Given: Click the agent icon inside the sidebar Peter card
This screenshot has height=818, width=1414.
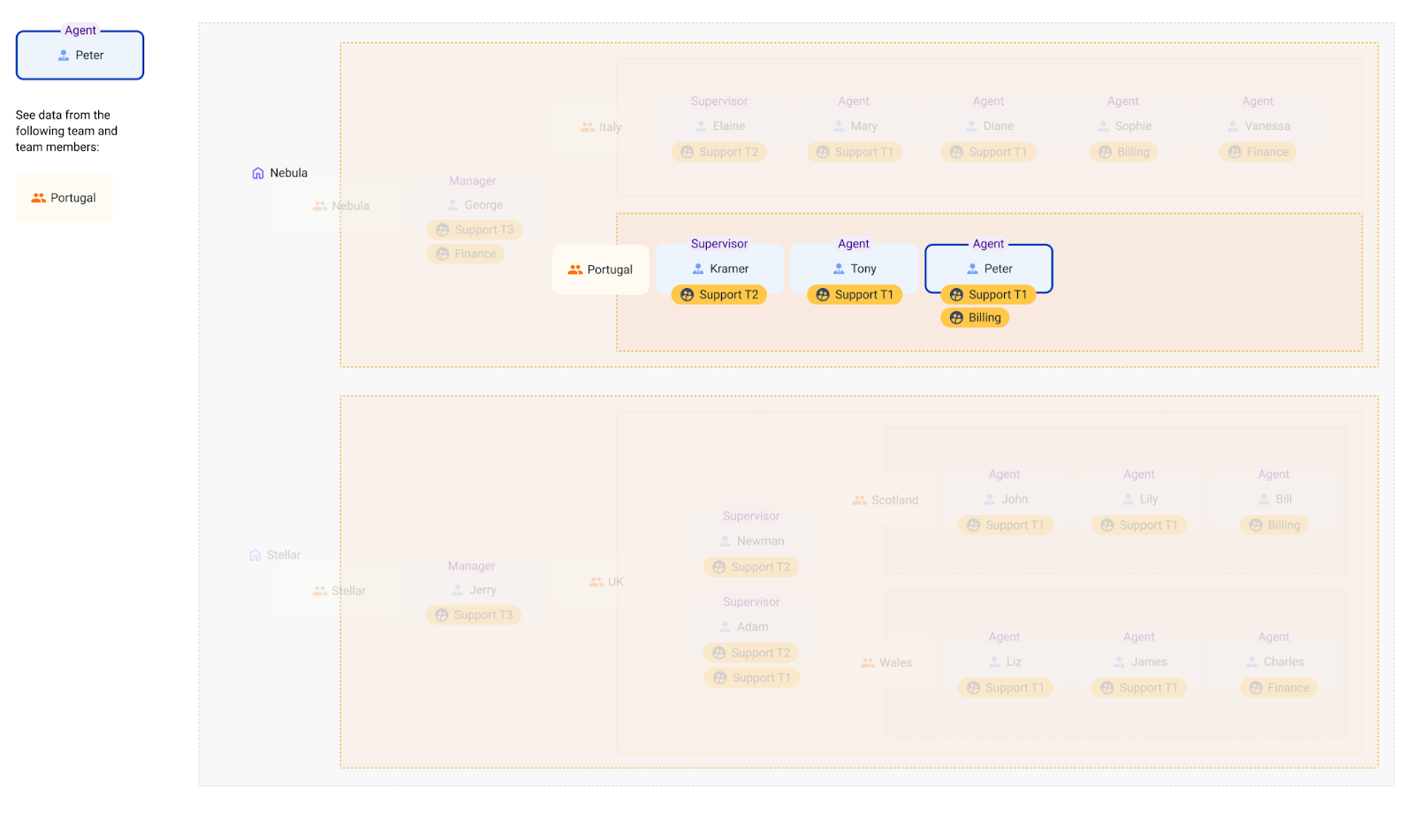Looking at the screenshot, I should pyautogui.click(x=62, y=55).
